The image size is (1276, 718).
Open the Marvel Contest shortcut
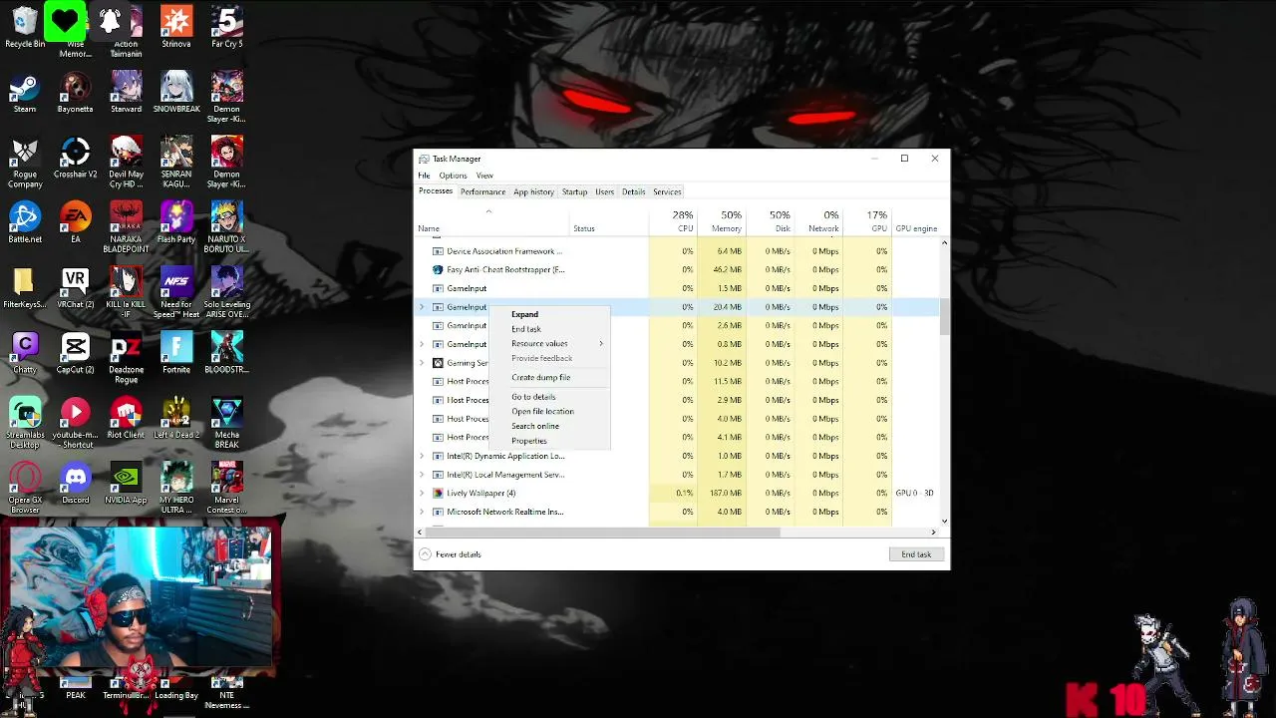click(226, 489)
